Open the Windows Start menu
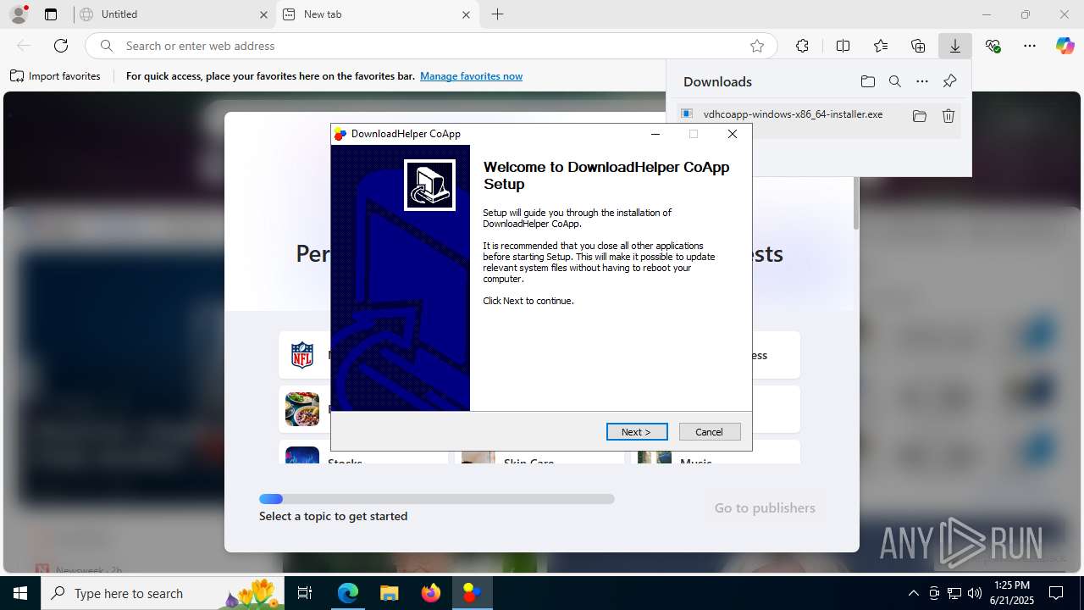 pyautogui.click(x=20, y=593)
